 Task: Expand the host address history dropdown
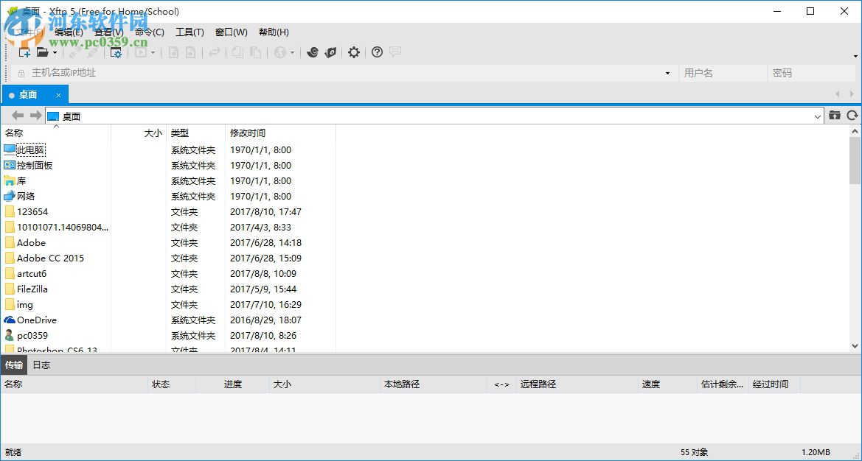tap(667, 73)
